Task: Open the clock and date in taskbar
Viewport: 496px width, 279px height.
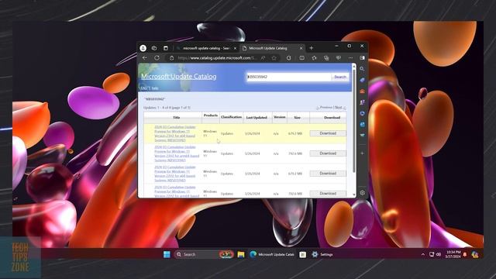Action: coord(453,254)
